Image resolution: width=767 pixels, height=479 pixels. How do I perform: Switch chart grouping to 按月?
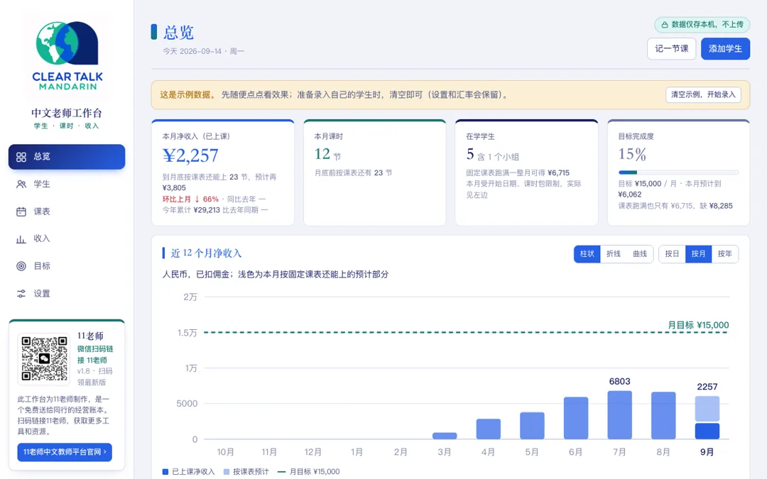pos(699,253)
